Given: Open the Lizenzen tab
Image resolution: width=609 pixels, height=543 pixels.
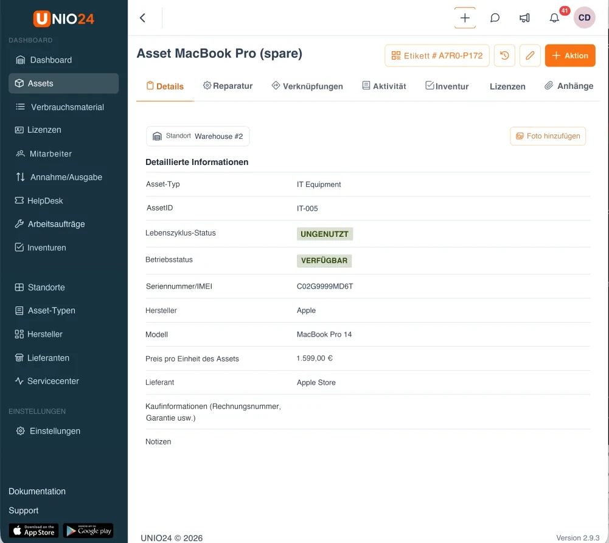Looking at the screenshot, I should click(507, 86).
